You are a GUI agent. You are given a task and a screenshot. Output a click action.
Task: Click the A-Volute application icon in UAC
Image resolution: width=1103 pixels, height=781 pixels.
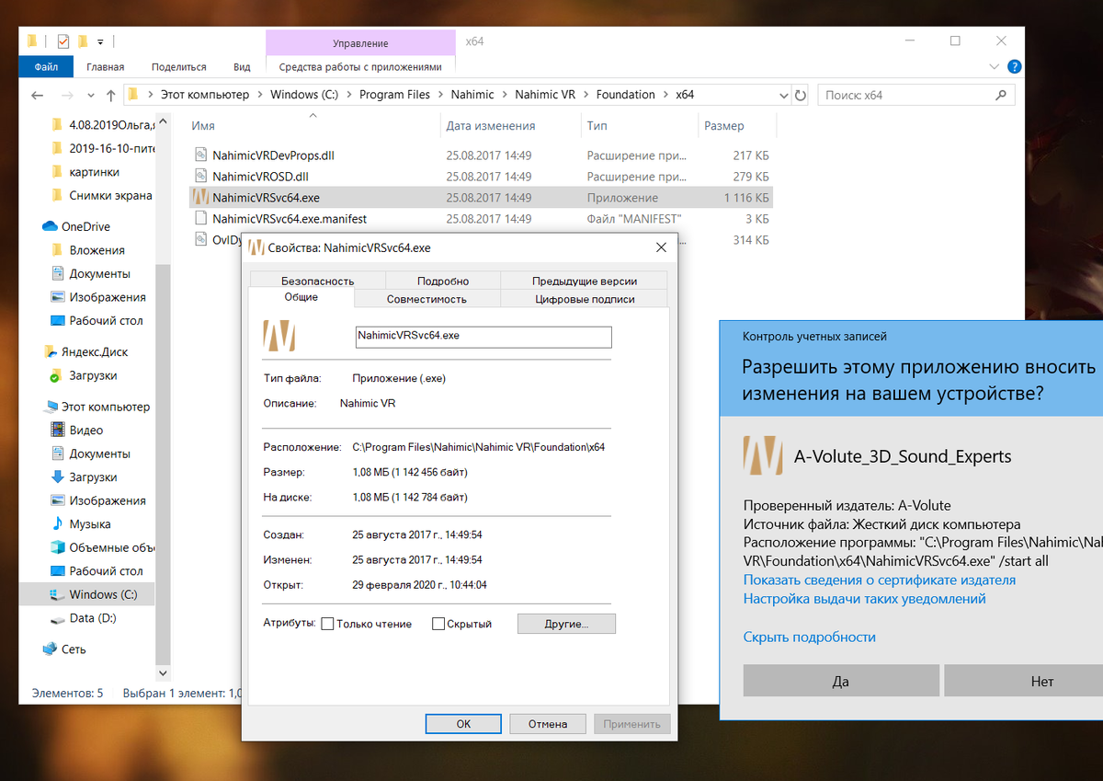click(x=763, y=455)
